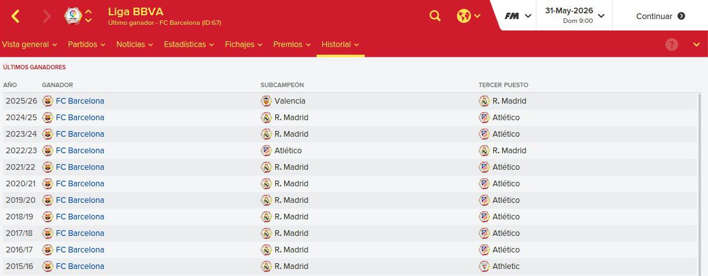Click the Continuar button
The height and width of the screenshot is (276, 708).
660,17
